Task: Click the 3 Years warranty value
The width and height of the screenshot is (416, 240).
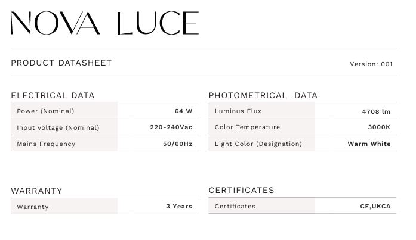Action: [179, 207]
